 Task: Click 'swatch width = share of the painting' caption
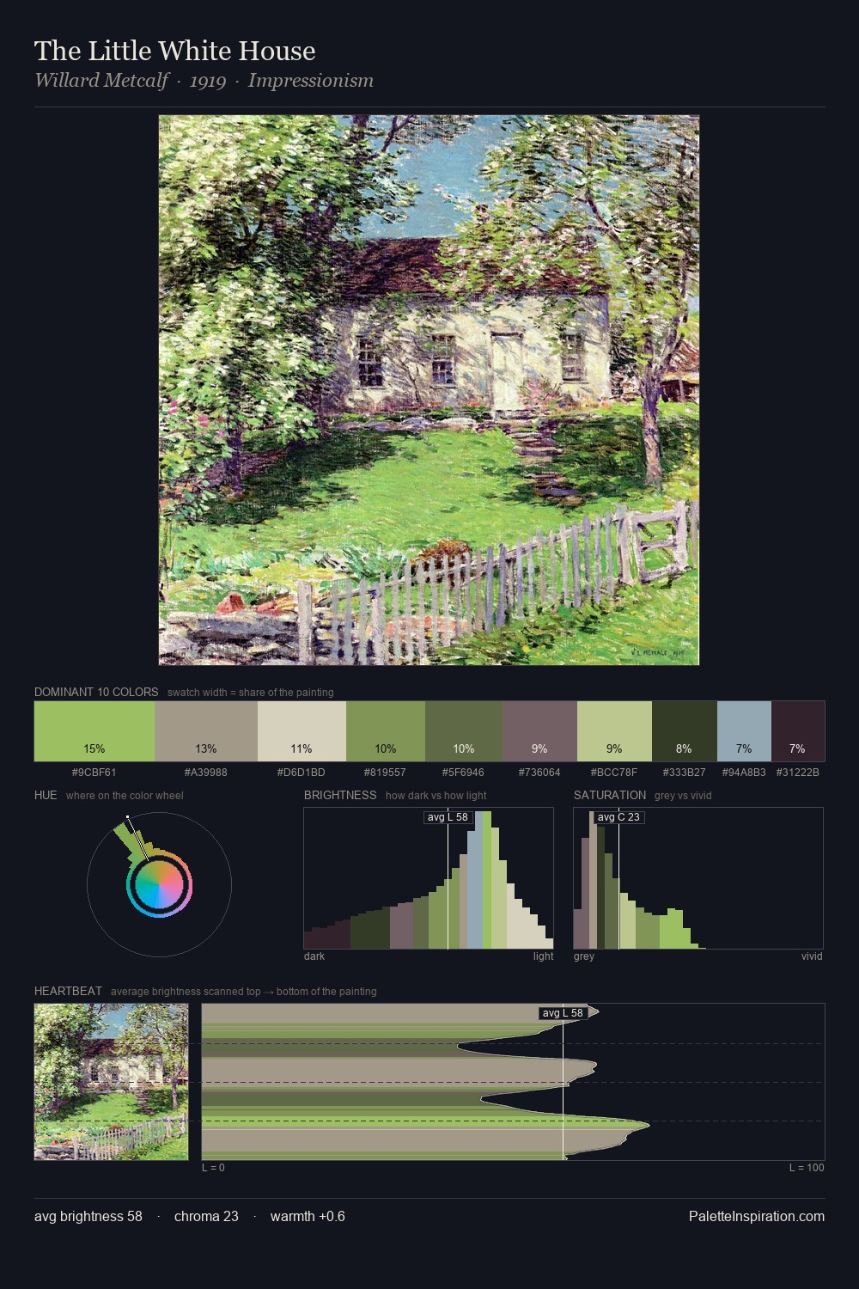click(x=251, y=693)
